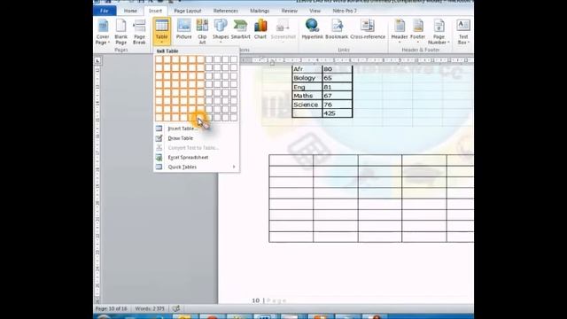The height and width of the screenshot is (319, 567).
Task: Click the top-left grid cell for a 1x1 table
Action: (x=159, y=59)
